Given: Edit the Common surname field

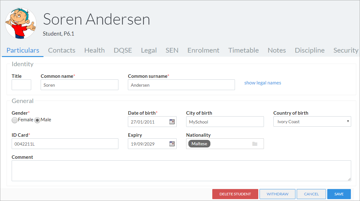Looking at the screenshot, I should (x=181, y=85).
